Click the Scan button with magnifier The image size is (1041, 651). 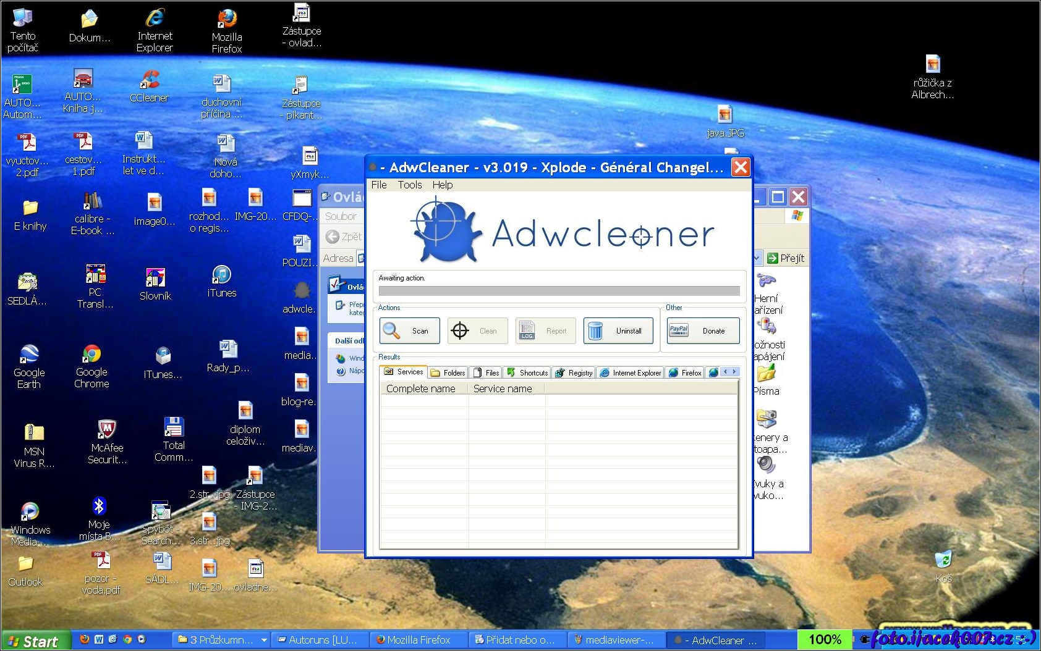[409, 331]
